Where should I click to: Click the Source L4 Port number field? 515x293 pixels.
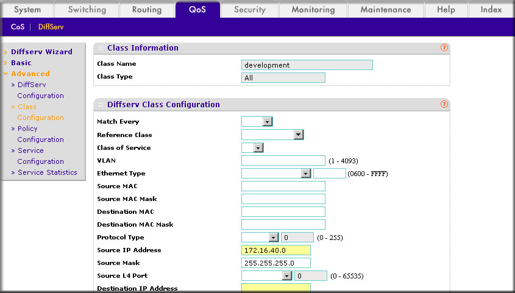311,275
